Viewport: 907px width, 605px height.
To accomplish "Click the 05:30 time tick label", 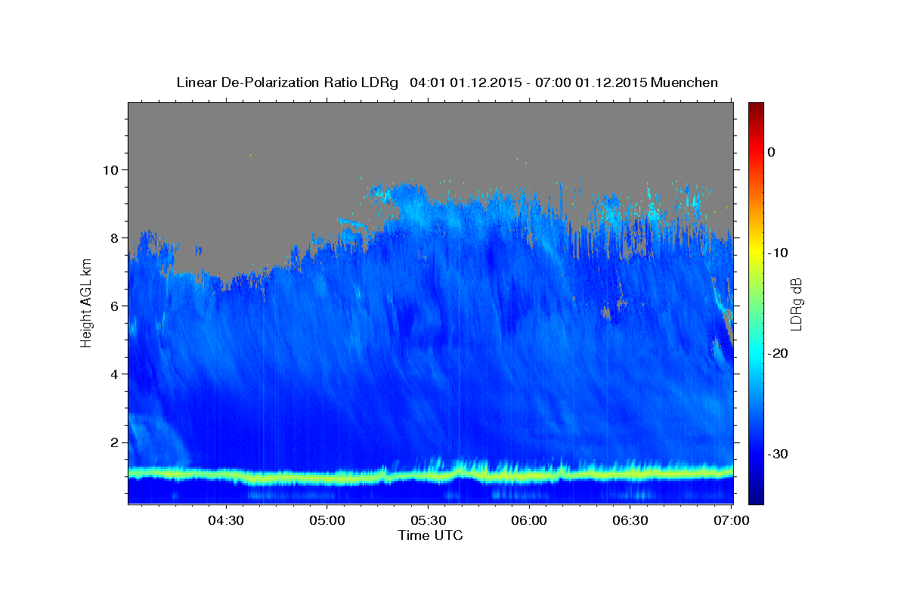I will coord(428,521).
